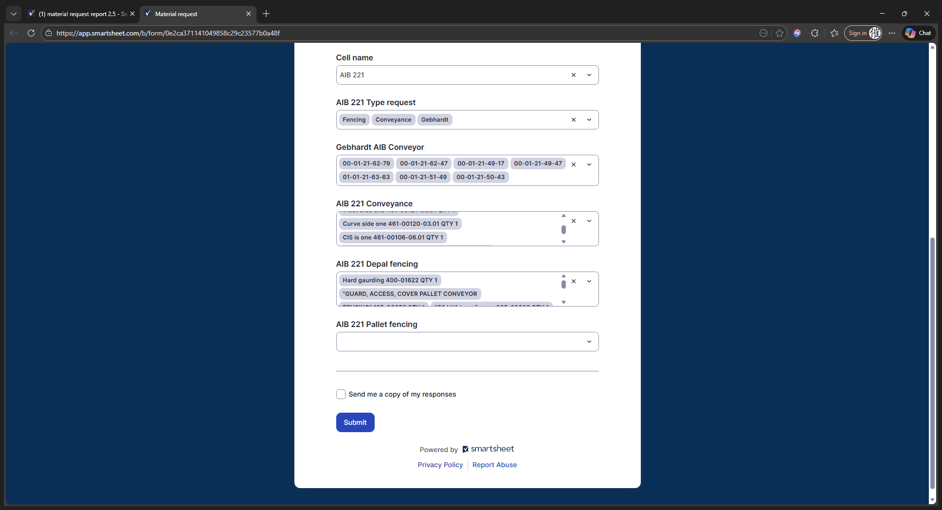Reload the current page
Image resolution: width=942 pixels, height=510 pixels.
pyautogui.click(x=31, y=33)
